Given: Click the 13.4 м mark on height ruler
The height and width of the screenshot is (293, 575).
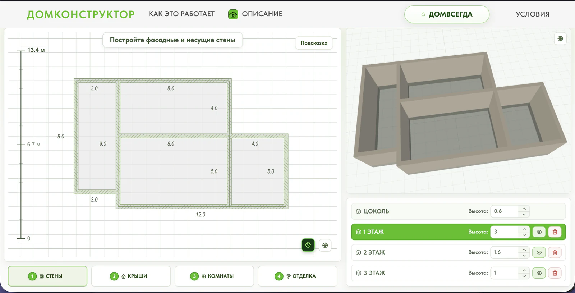Looking at the screenshot, I should click(36, 50).
